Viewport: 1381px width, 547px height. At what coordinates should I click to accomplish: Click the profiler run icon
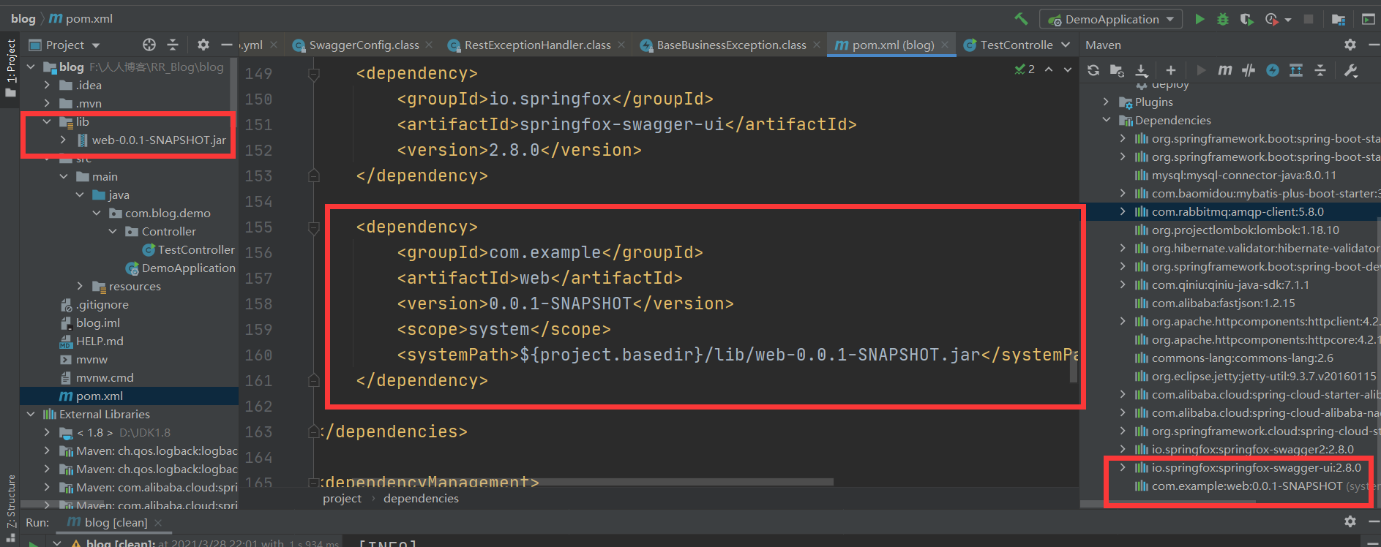click(1271, 19)
